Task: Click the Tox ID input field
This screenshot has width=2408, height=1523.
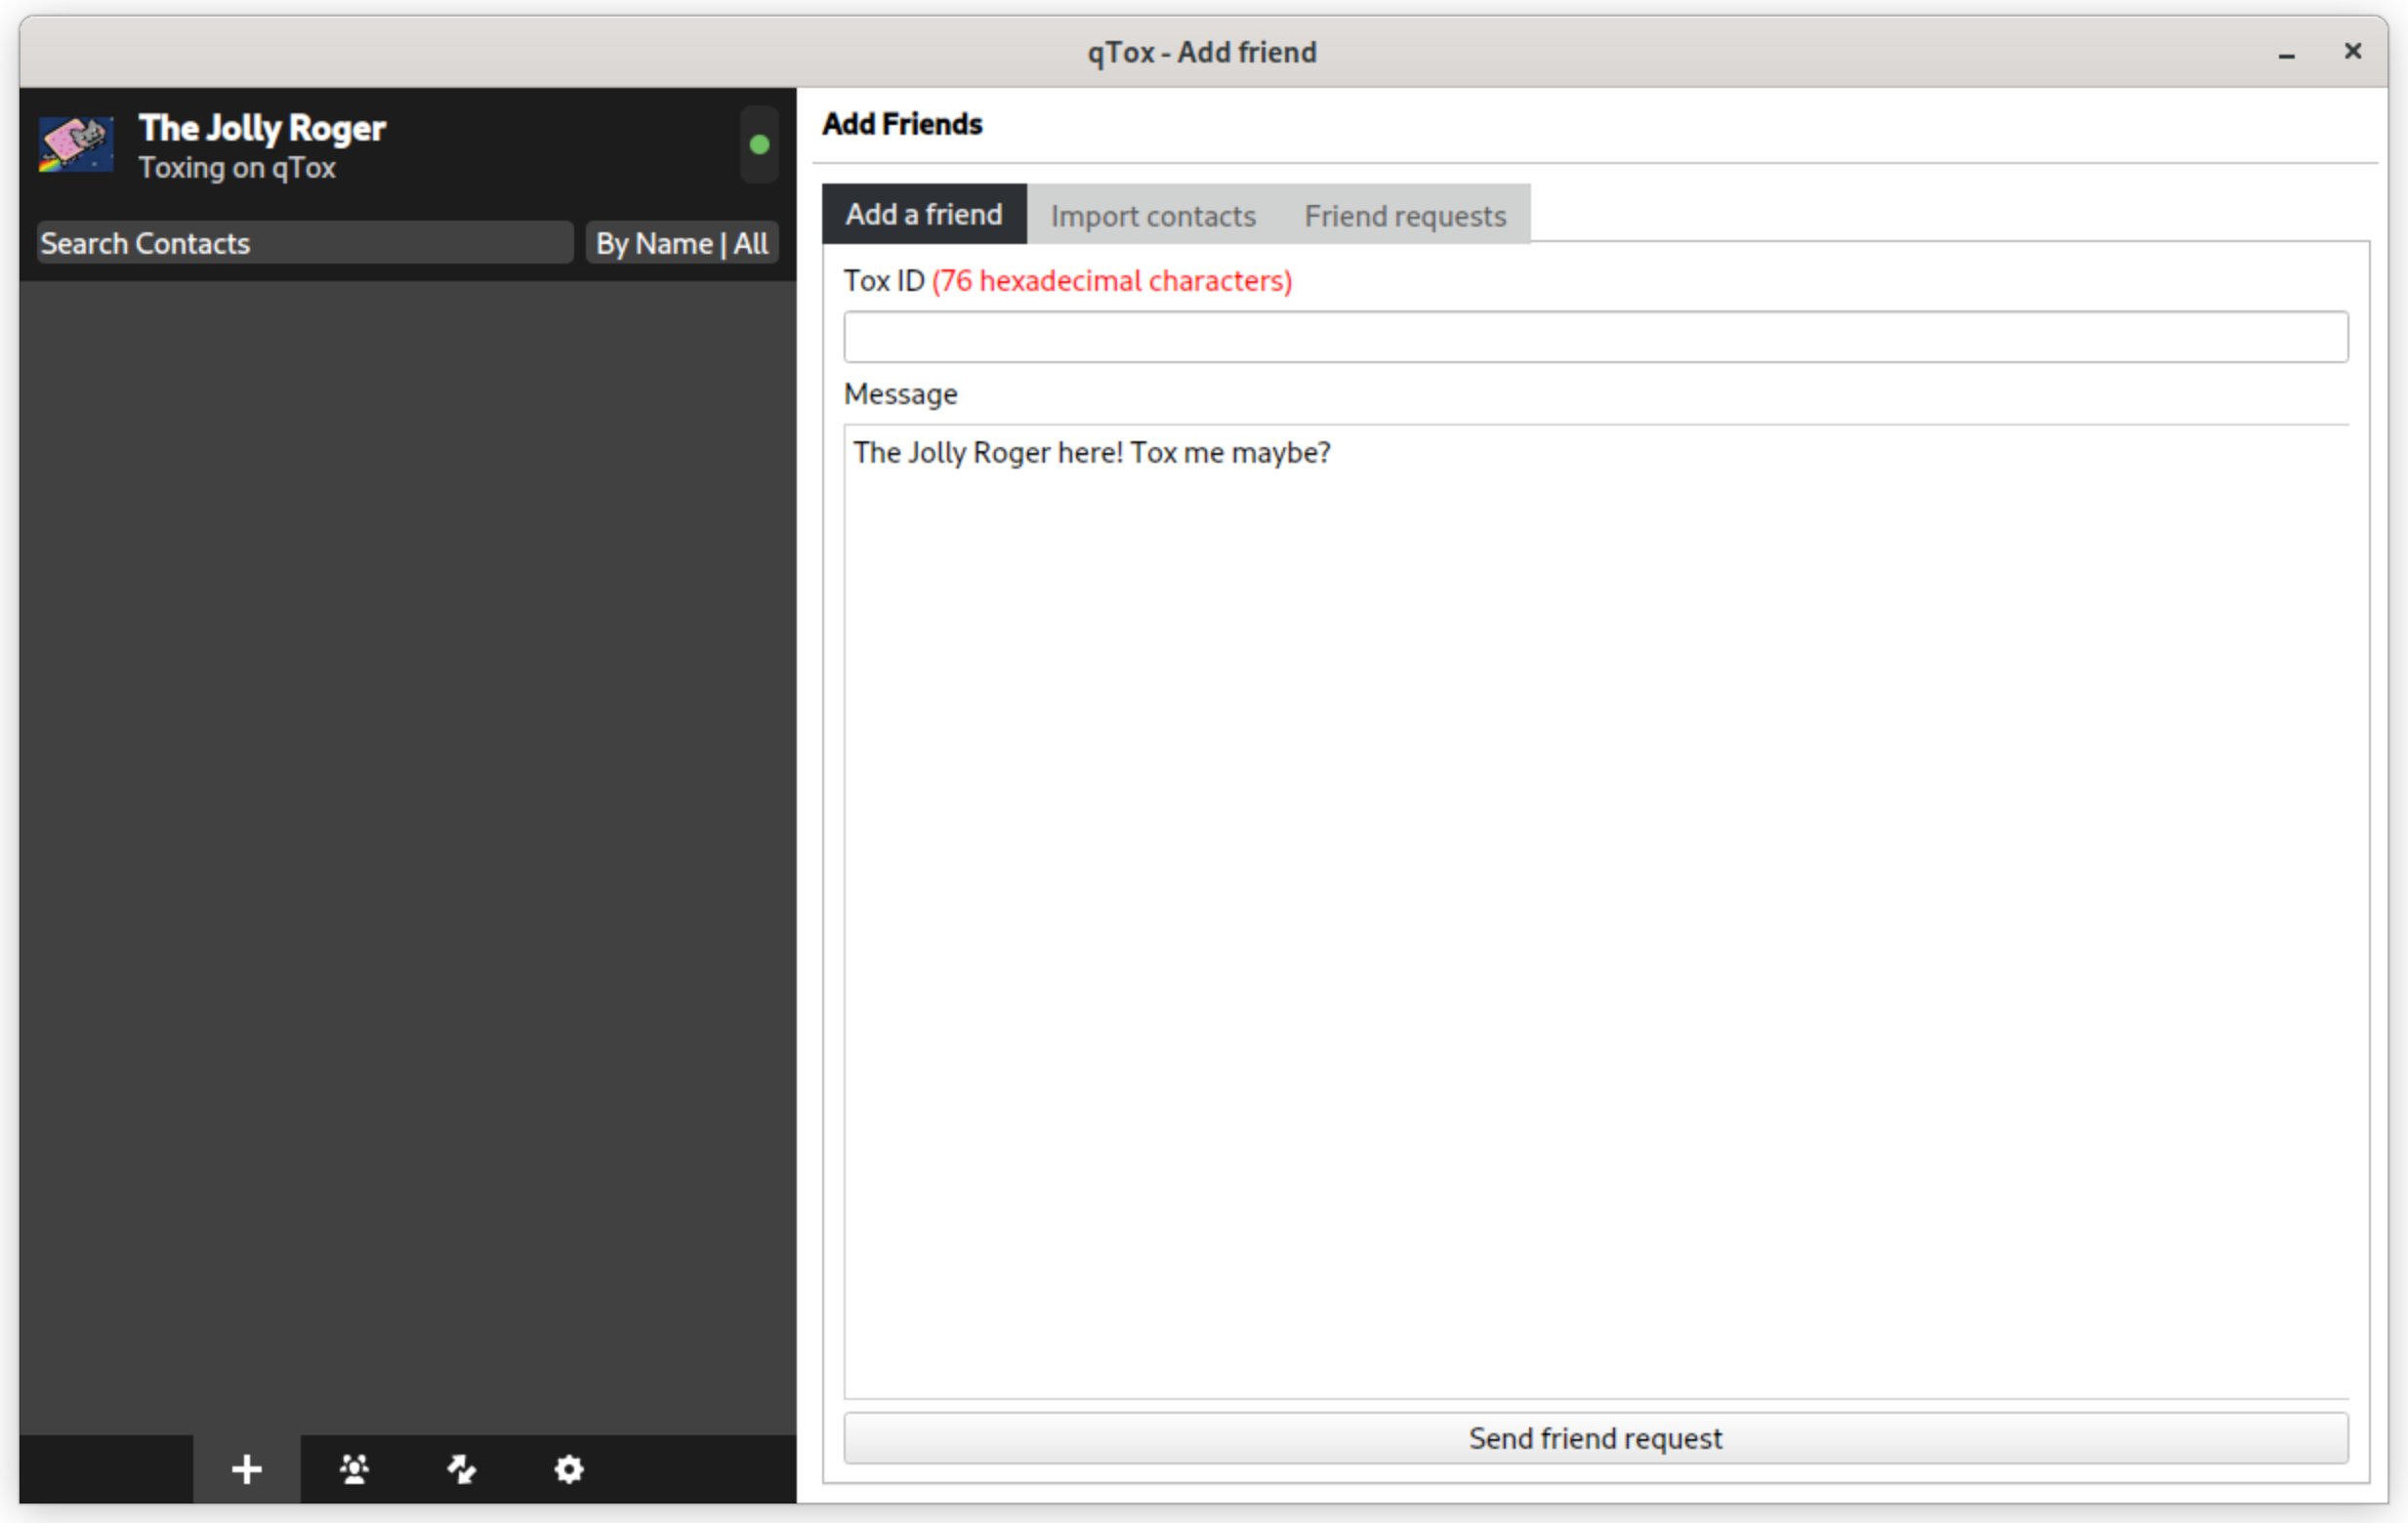Action: point(1595,337)
